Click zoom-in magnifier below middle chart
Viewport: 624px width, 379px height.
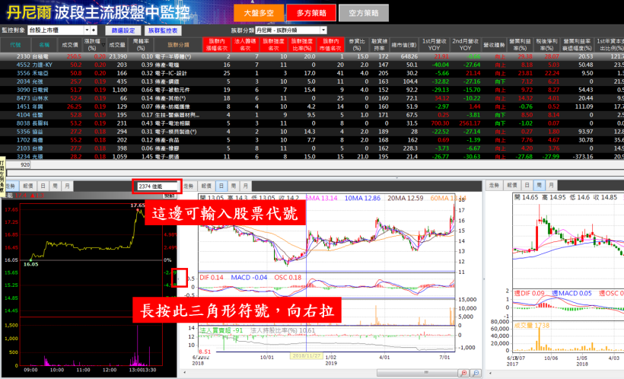463,373
